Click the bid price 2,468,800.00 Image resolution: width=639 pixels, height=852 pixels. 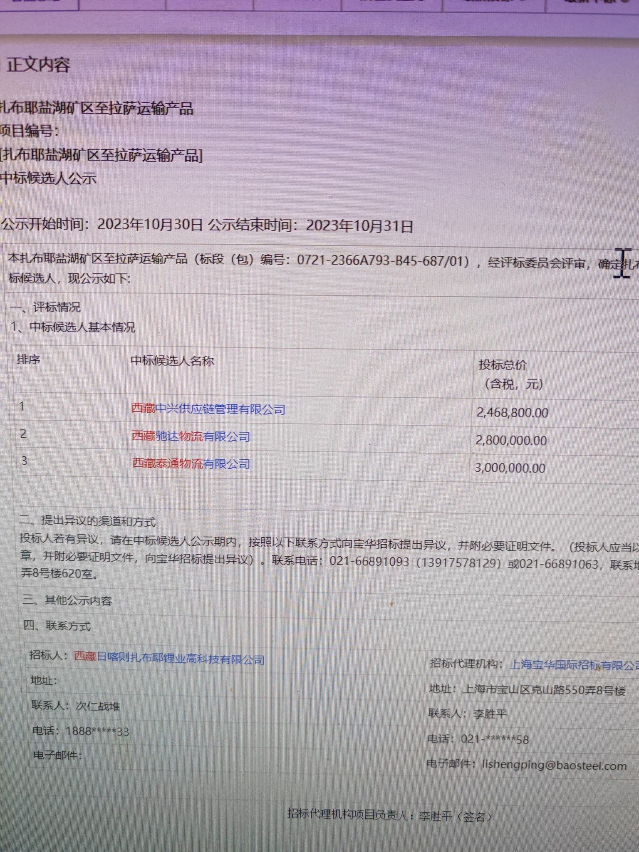tap(513, 413)
